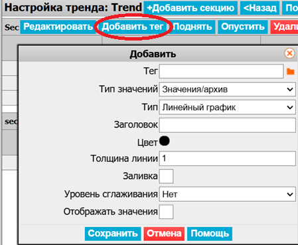
Task: Click the Сохранить button
Action: [113, 234]
